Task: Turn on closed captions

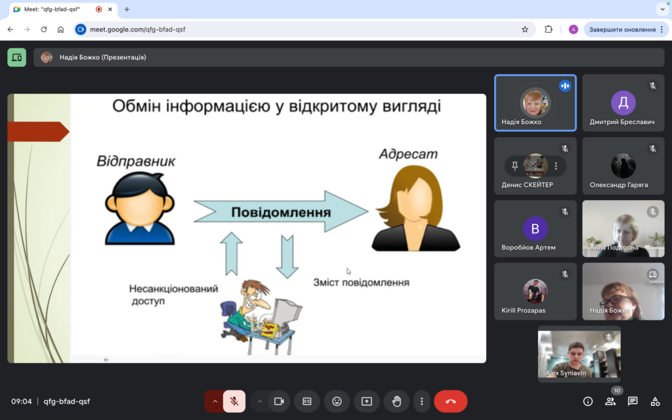Action: (x=307, y=402)
